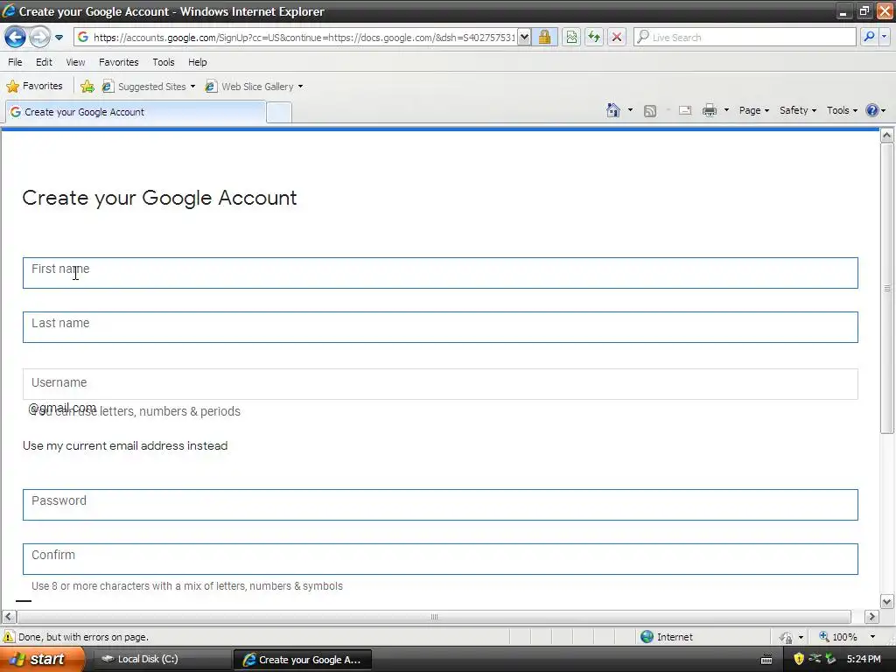Open Web Slice Gallery link
Screen dimensions: 896x672
255,87
